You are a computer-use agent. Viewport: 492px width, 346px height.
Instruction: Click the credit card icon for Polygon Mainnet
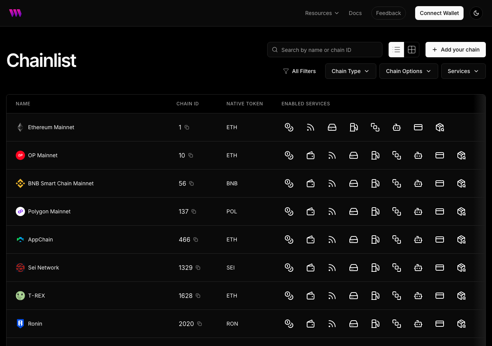440,211
